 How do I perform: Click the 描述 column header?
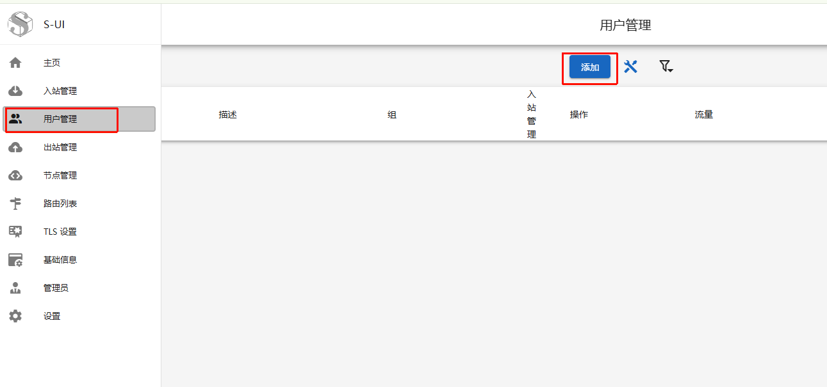(228, 115)
